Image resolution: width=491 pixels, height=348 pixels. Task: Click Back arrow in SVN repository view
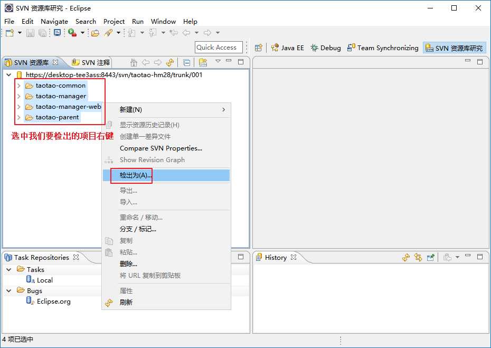click(146, 62)
